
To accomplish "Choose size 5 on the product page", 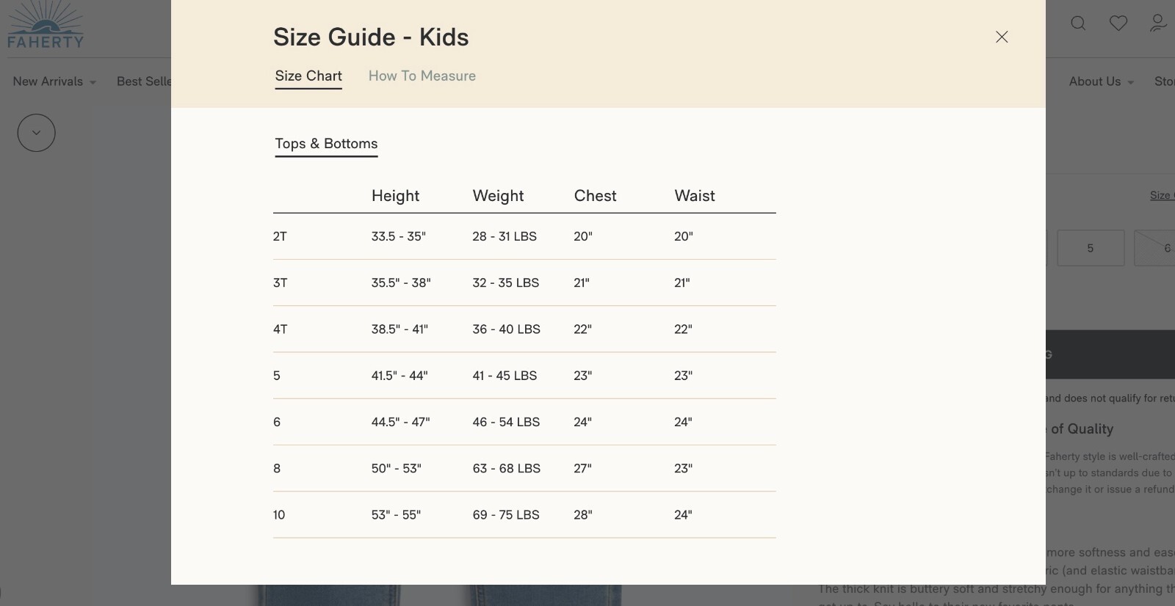I will coord(1091,248).
